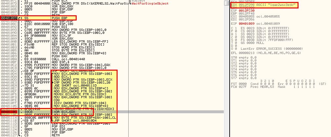Select ESI register ocl.00405055 row
331x137 pixels.
(255, 16)
